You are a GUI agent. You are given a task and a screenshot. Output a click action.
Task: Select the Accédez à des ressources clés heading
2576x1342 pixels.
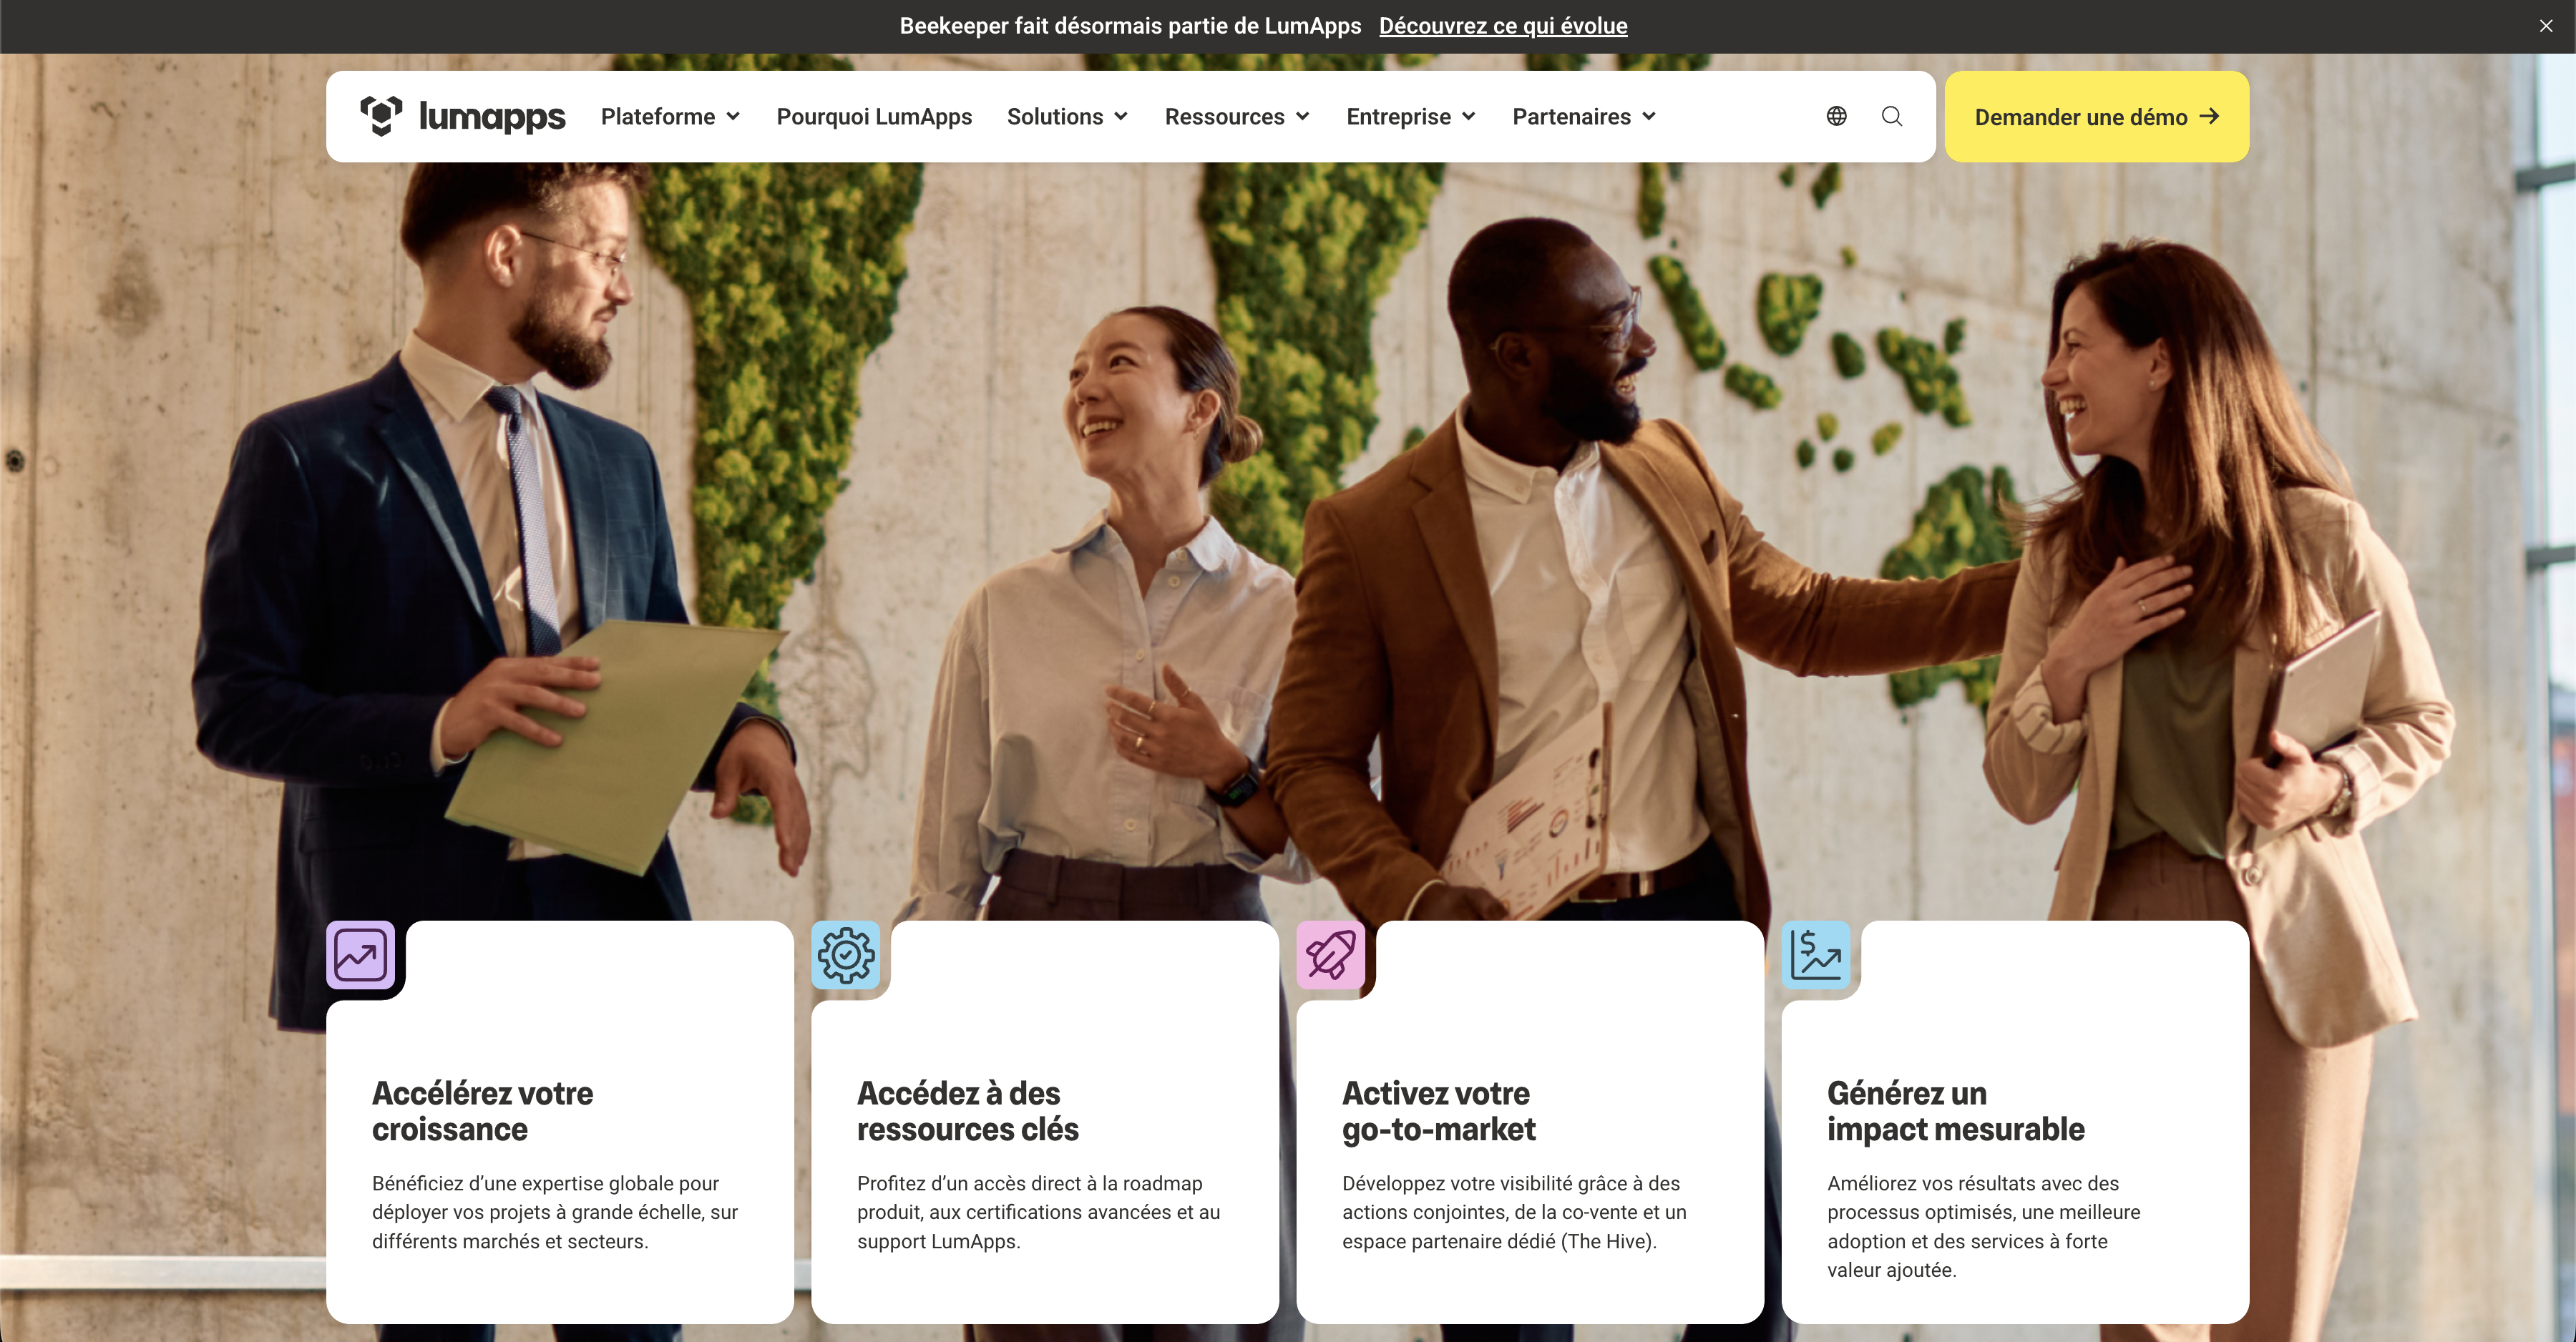pos(968,1111)
